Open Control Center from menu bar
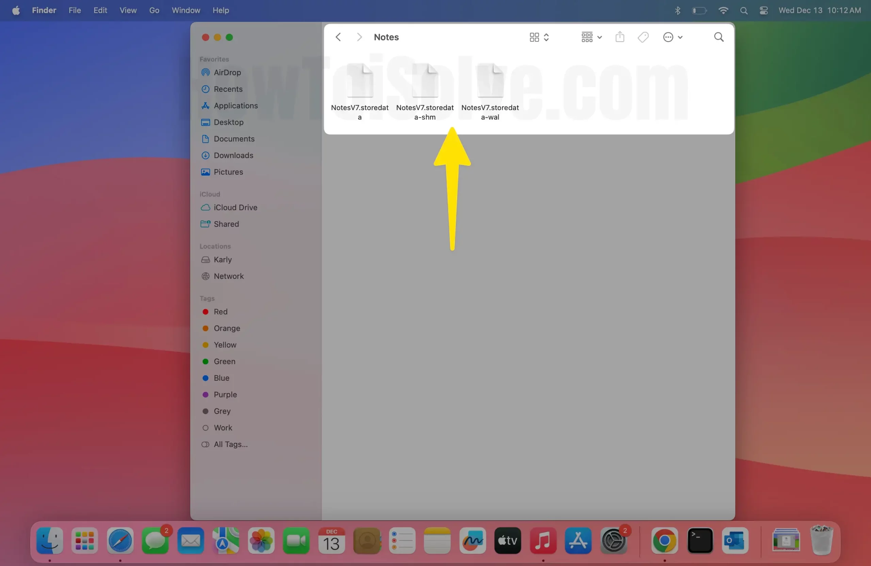This screenshot has width=871, height=566. pos(763,11)
